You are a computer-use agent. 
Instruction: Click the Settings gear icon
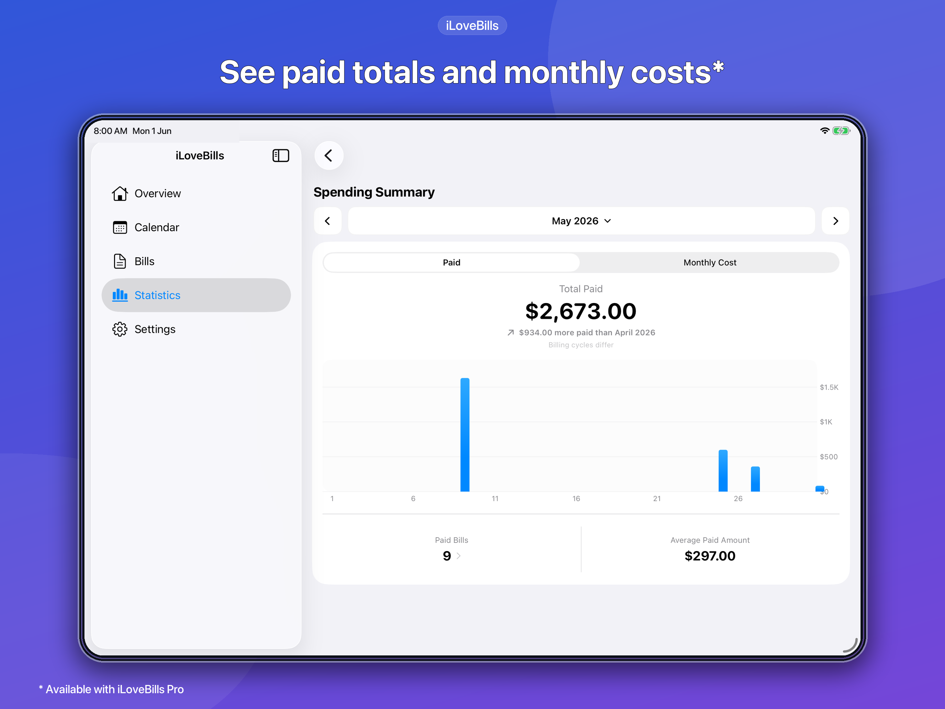pos(119,329)
